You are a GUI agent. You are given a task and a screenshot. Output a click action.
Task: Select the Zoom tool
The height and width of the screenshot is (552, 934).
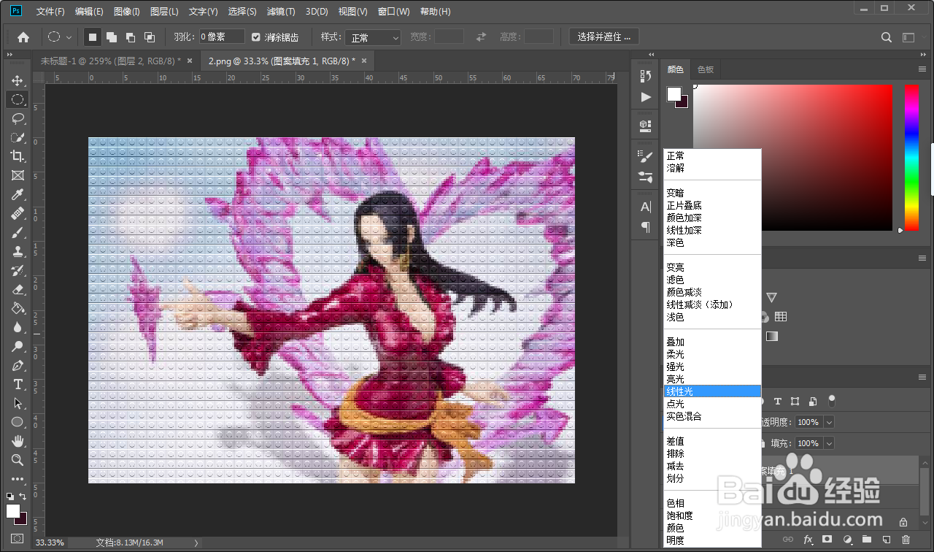(x=18, y=460)
